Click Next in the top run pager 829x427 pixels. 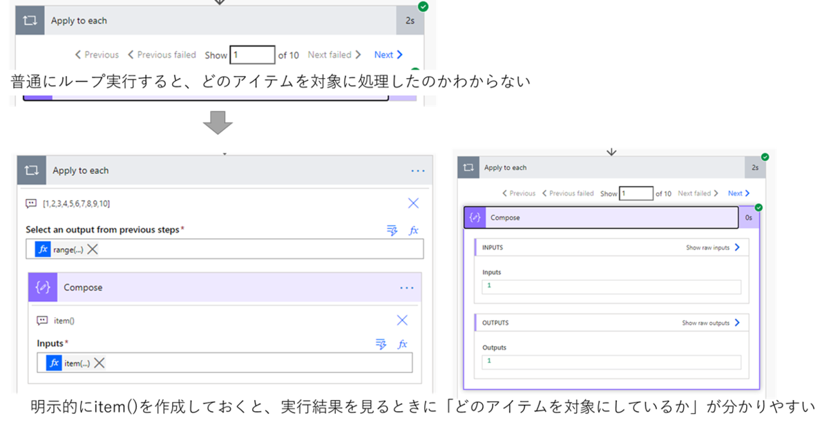(388, 55)
